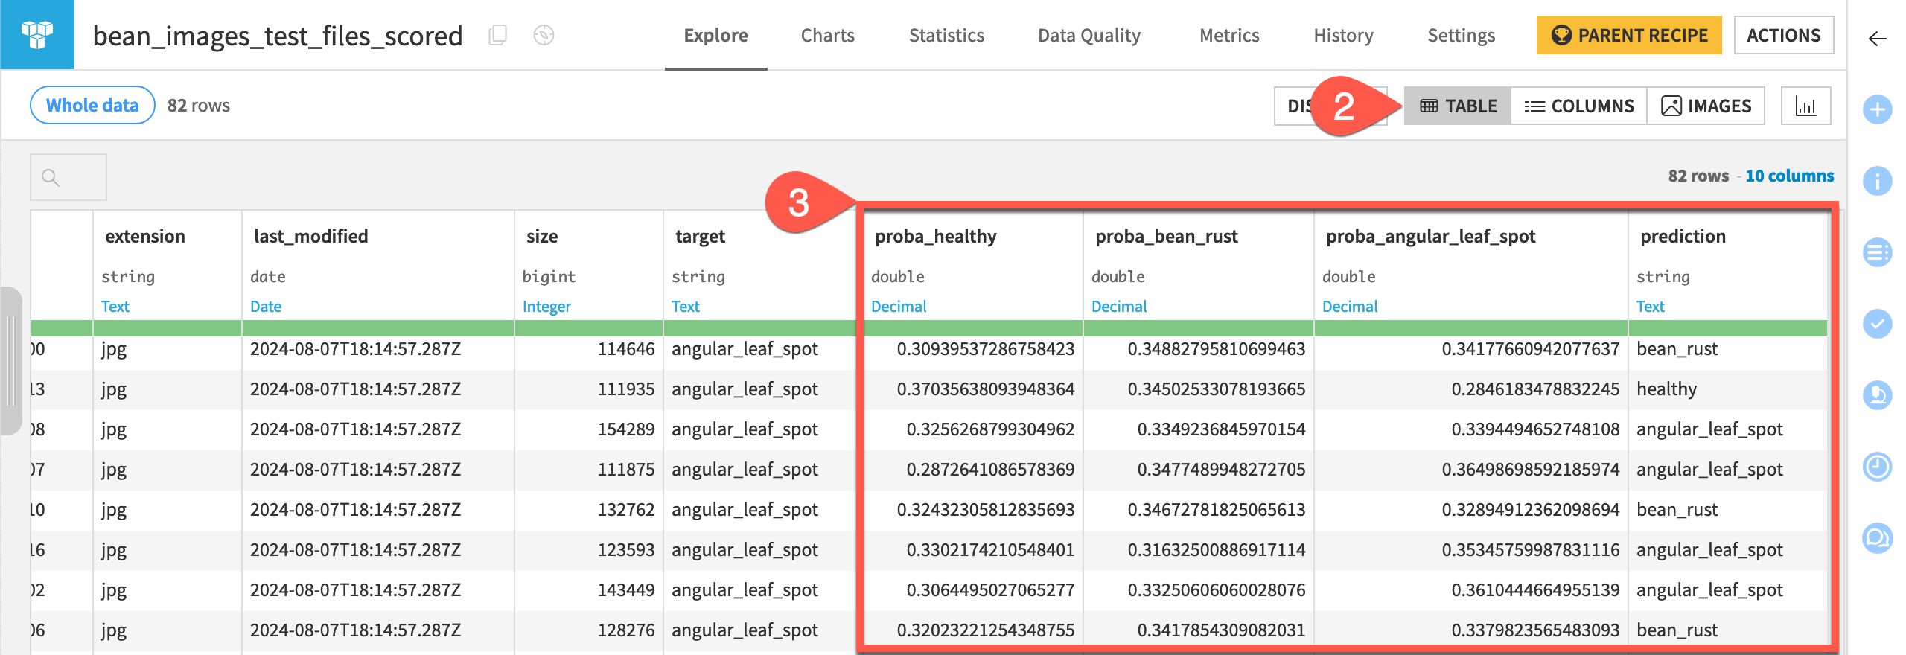
Task: Open the ACTIONS button
Action: 1784,35
